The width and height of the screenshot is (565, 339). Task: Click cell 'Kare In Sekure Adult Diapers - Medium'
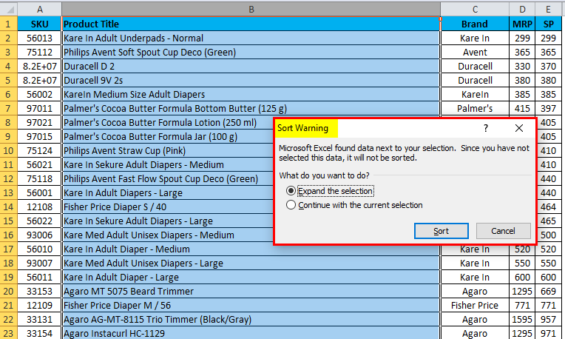pos(168,164)
